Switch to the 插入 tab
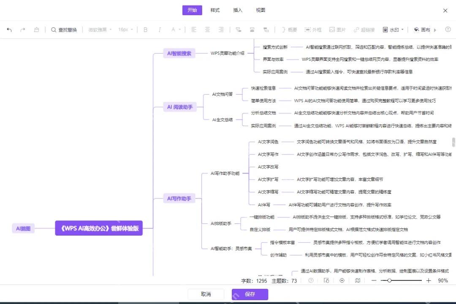This screenshot has width=456, height=304. [238, 10]
